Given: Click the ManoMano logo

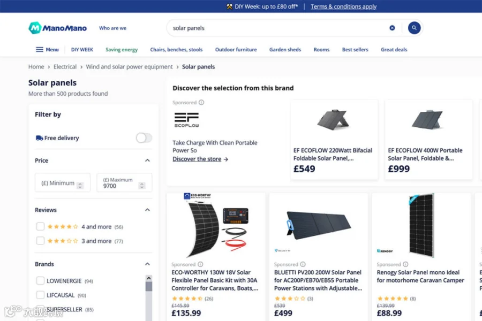Looking at the screenshot, I should pyautogui.click(x=57, y=28).
